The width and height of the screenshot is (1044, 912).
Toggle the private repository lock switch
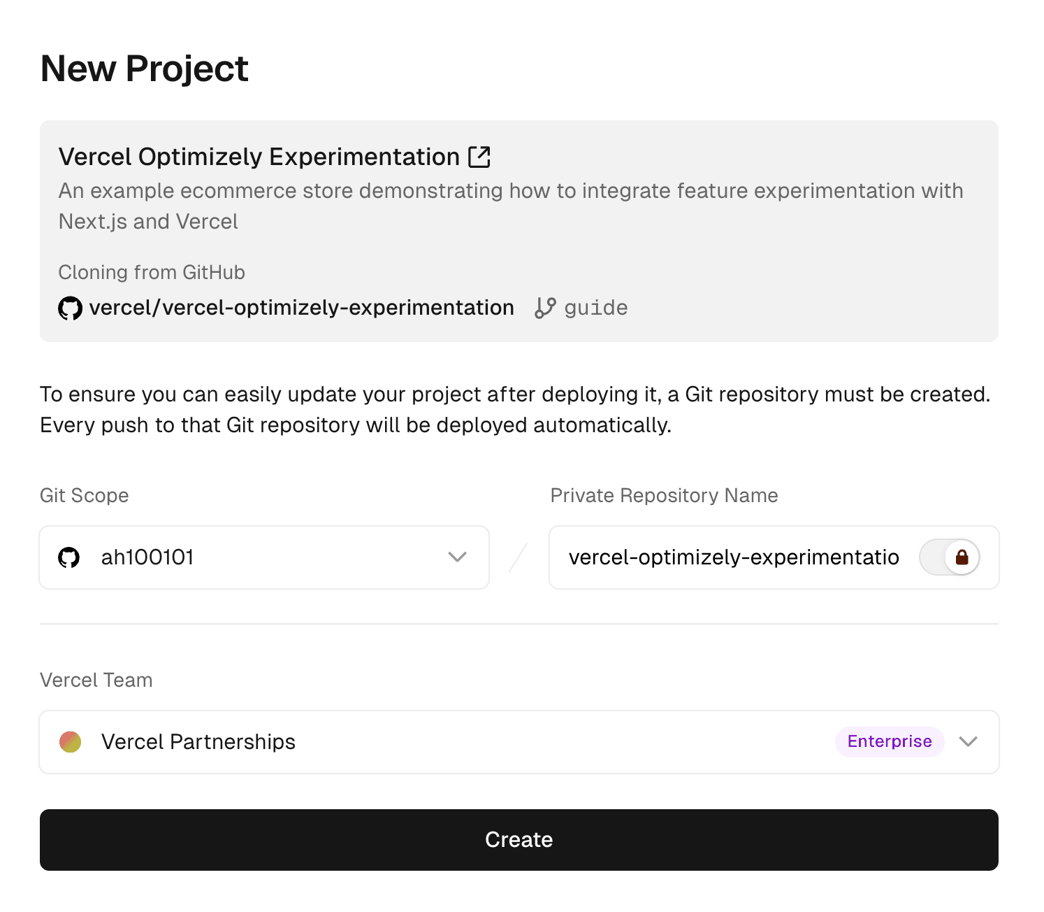pos(950,557)
